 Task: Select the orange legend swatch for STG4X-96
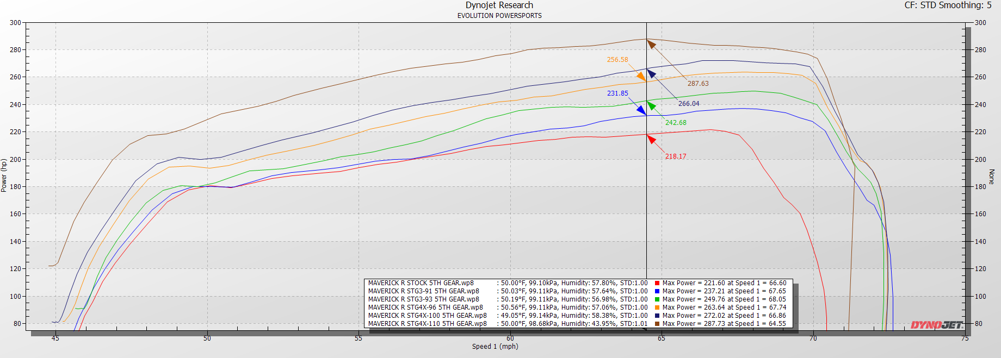coord(657,307)
